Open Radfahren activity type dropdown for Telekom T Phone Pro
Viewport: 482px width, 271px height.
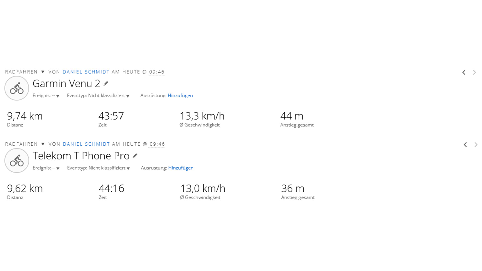43,144
